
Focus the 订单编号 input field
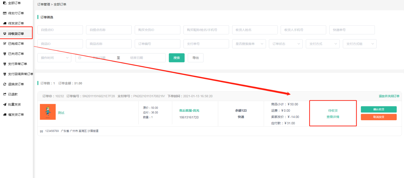(x=157, y=44)
